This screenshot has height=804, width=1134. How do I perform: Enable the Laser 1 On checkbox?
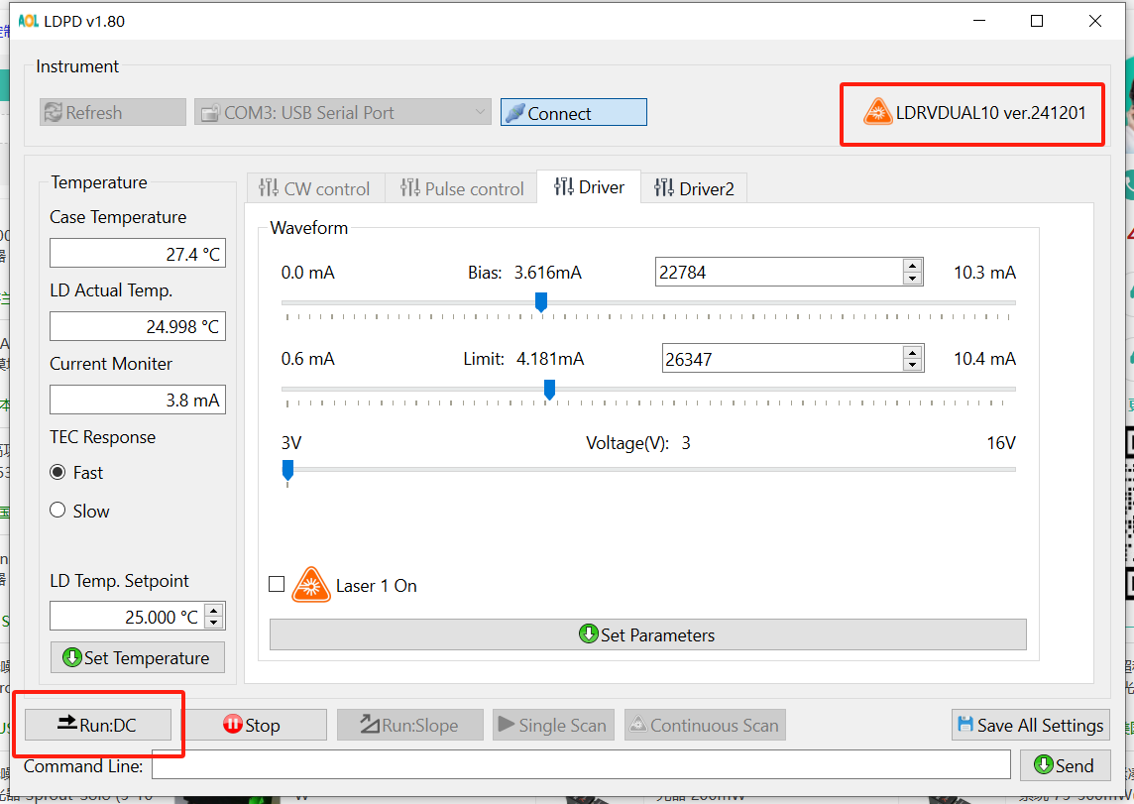277,584
